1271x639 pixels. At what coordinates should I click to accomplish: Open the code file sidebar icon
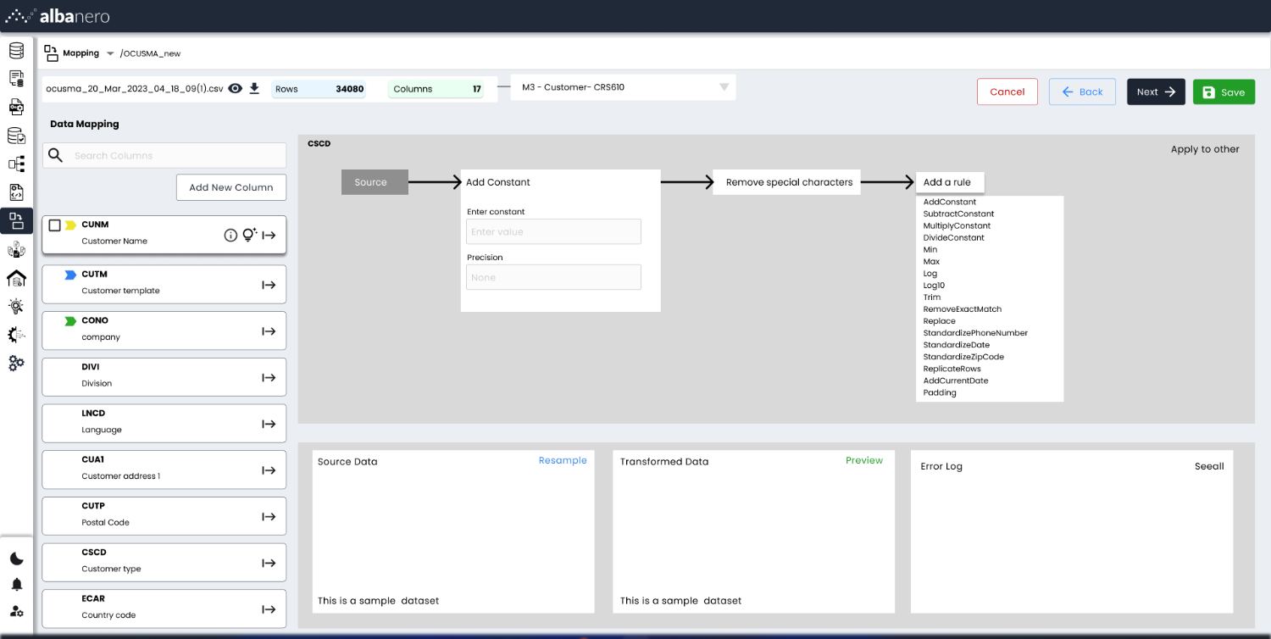[x=16, y=192]
